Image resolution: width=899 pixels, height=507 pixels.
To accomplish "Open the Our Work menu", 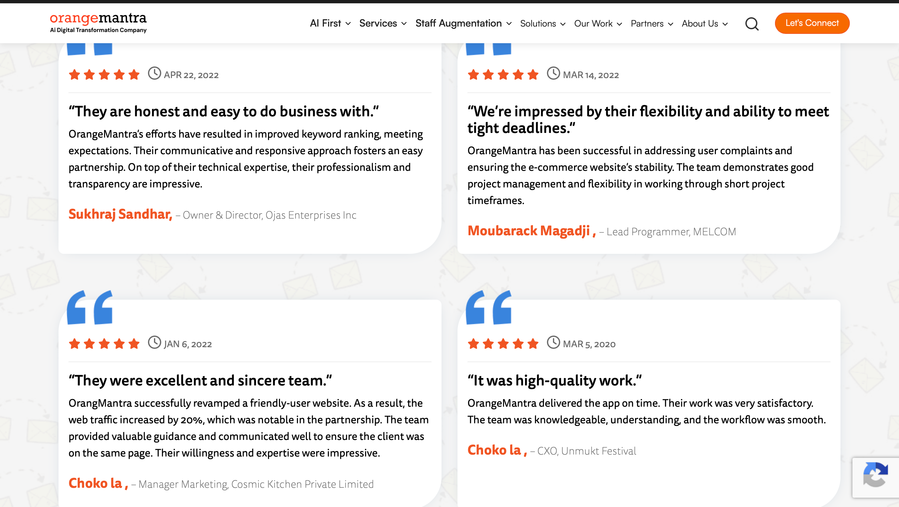I will (x=598, y=23).
